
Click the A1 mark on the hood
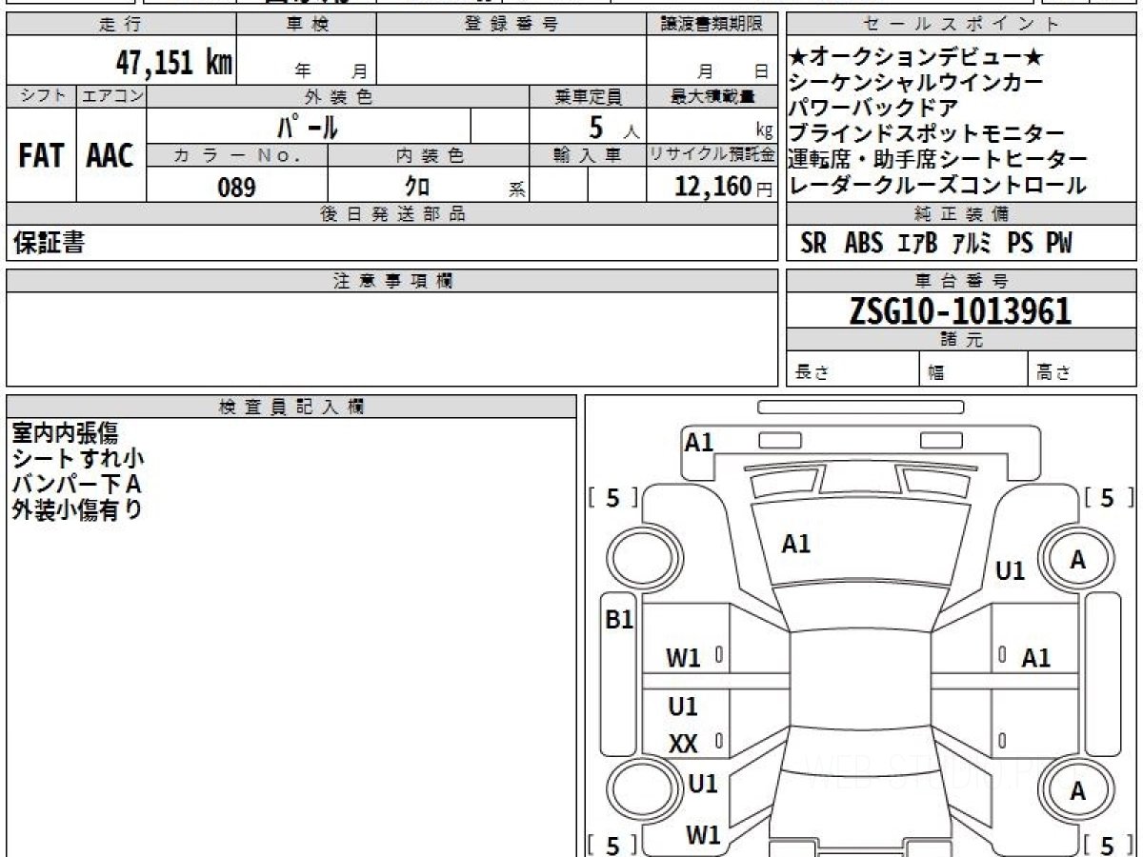(795, 544)
